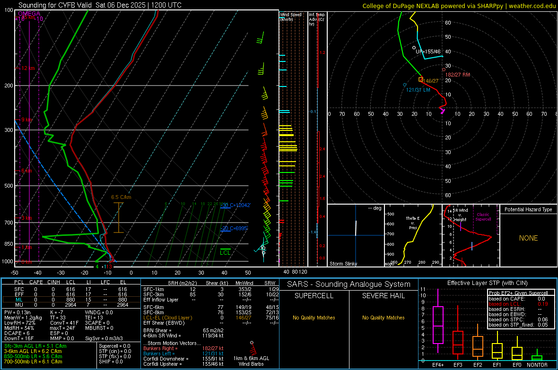Click SEVERE HAIL heading in SARS panel
Image resolution: width=558 pixels, height=370 pixels.
383,296
